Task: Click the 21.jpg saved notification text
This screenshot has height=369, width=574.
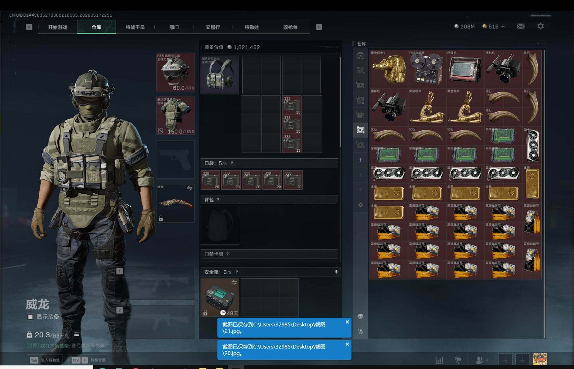Action: (x=274, y=328)
